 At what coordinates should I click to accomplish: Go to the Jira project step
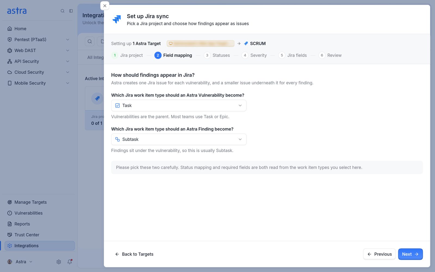point(127,55)
